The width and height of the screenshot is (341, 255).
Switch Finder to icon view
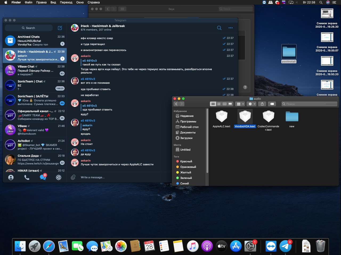coord(213,104)
